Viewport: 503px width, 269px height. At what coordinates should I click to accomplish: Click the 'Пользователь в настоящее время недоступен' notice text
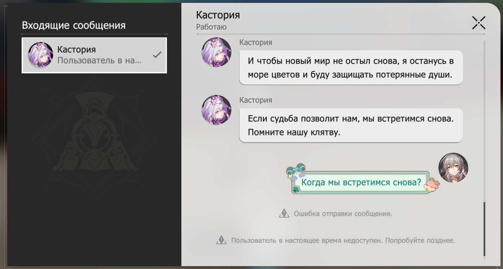coord(343,240)
